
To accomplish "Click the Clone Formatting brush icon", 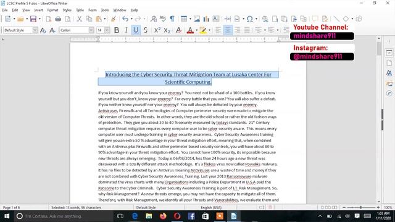I will click(x=114, y=19).
